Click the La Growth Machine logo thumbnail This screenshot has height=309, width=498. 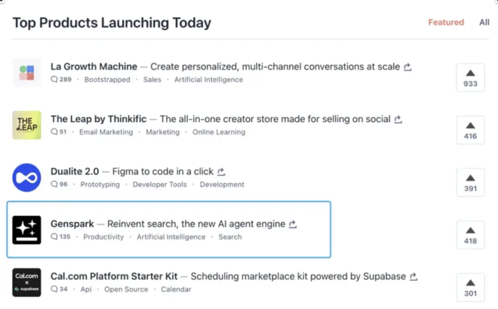point(27,73)
